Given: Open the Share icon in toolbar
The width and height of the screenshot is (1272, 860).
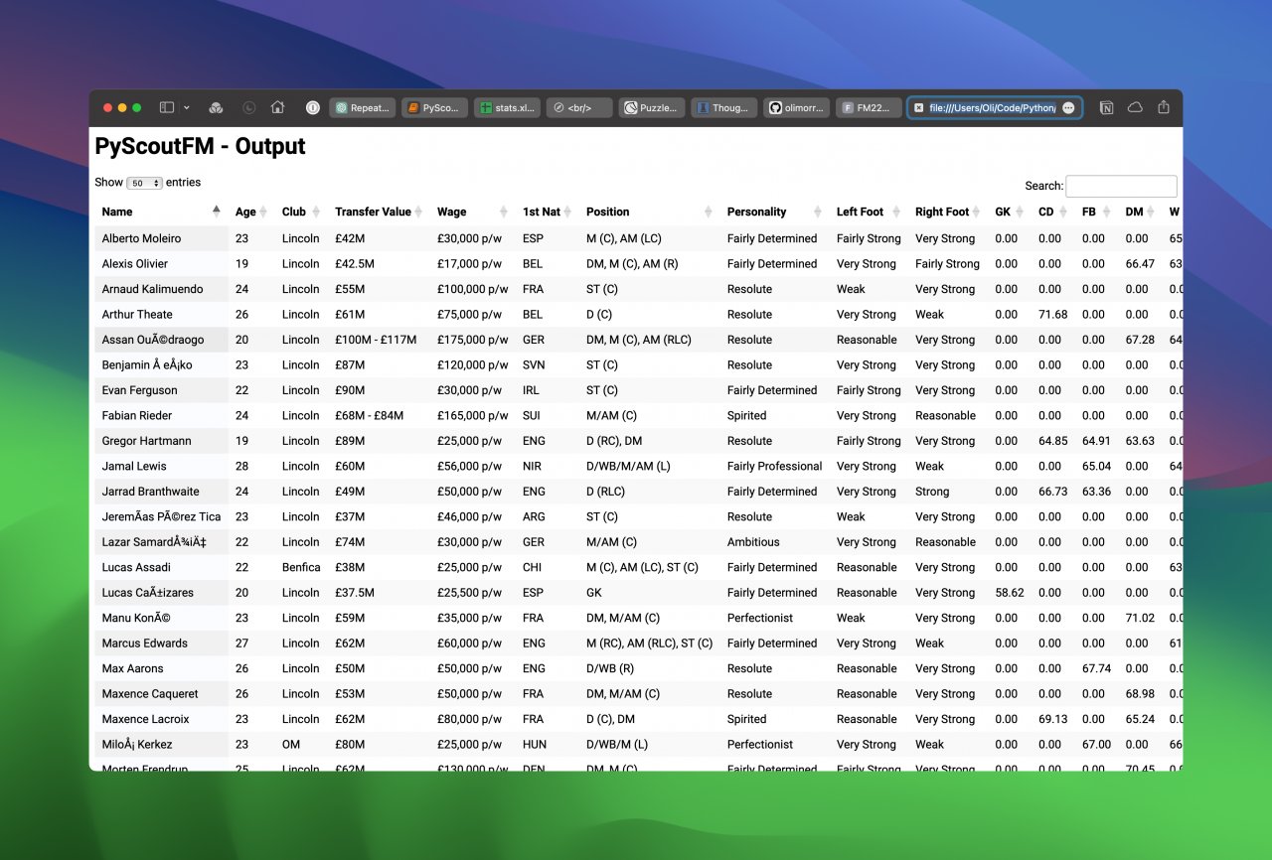Looking at the screenshot, I should tap(1165, 107).
